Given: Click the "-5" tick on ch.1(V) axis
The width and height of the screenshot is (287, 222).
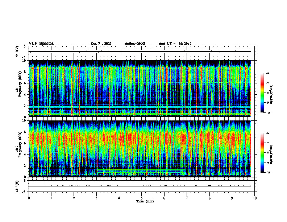Looking at the screenshot, I should tap(24, 57).
